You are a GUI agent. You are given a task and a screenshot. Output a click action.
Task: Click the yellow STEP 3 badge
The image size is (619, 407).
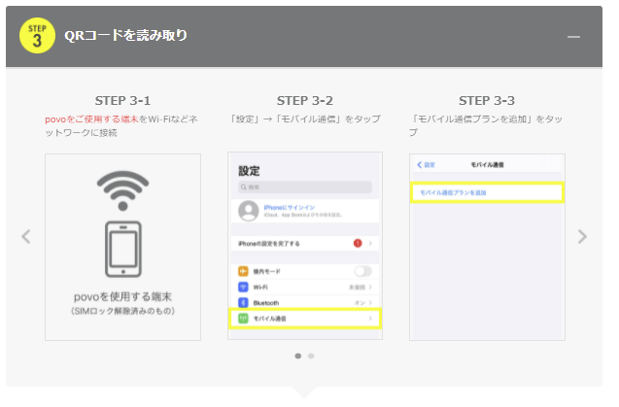[x=37, y=36]
